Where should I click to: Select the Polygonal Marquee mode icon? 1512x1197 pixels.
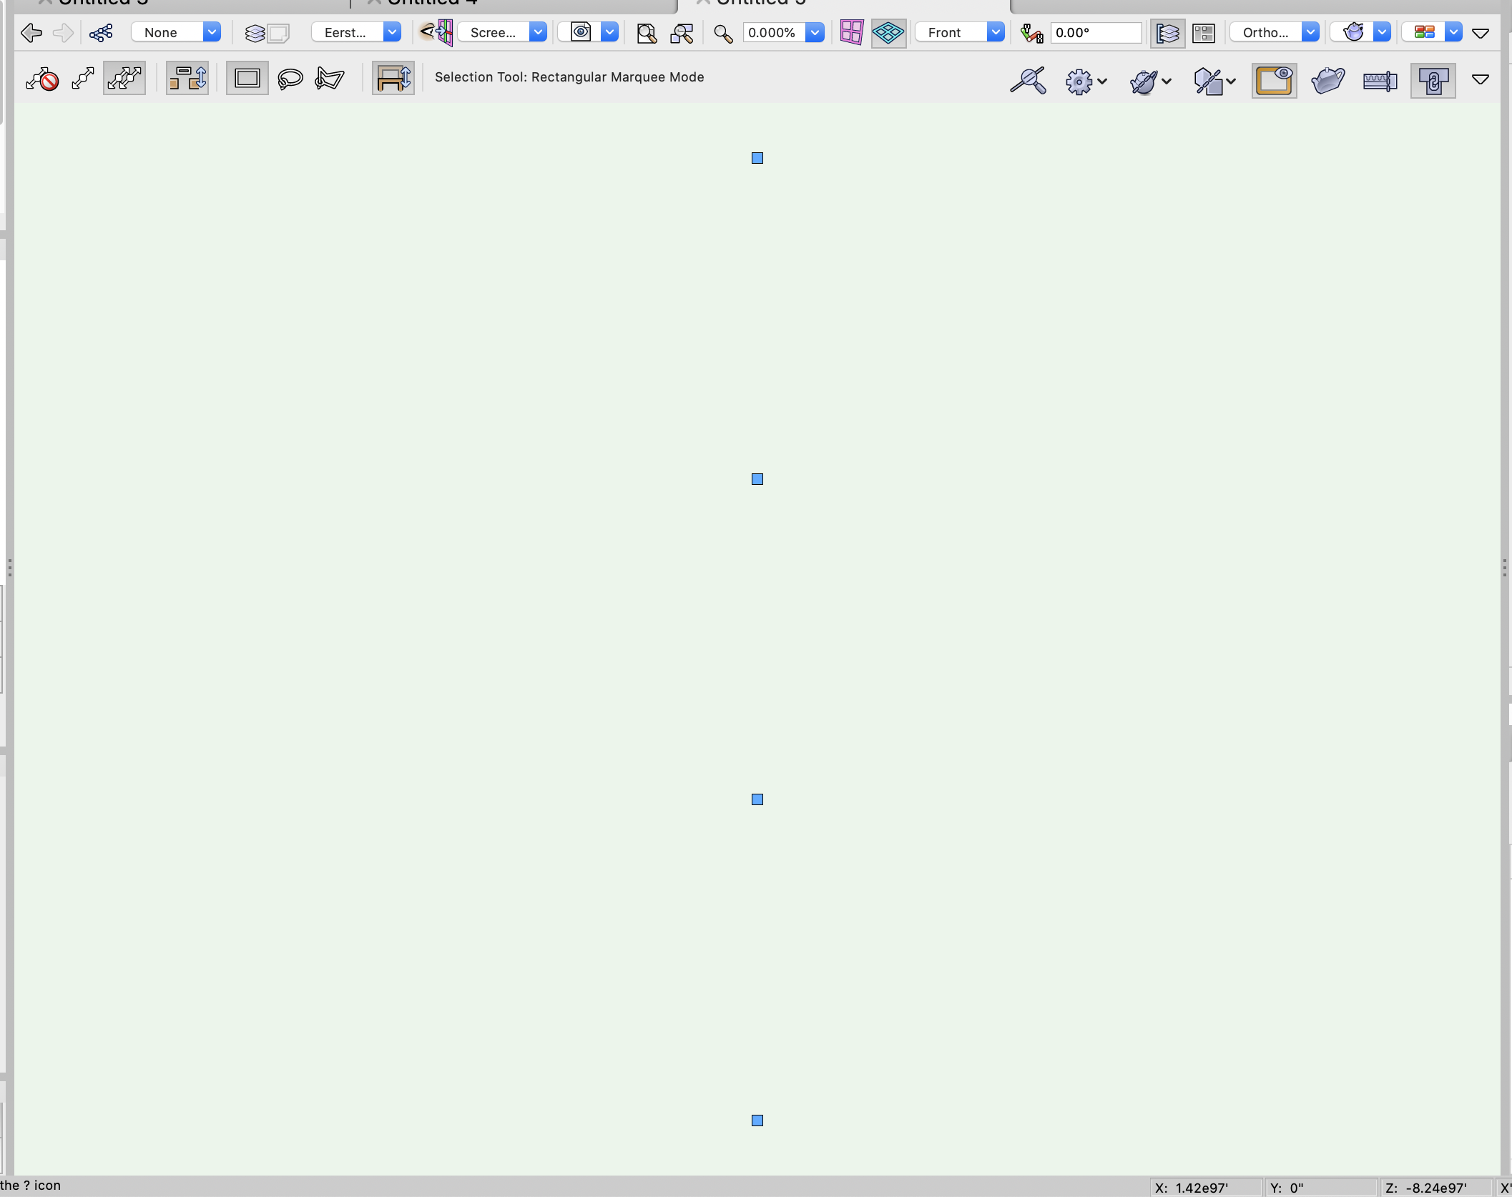click(330, 78)
